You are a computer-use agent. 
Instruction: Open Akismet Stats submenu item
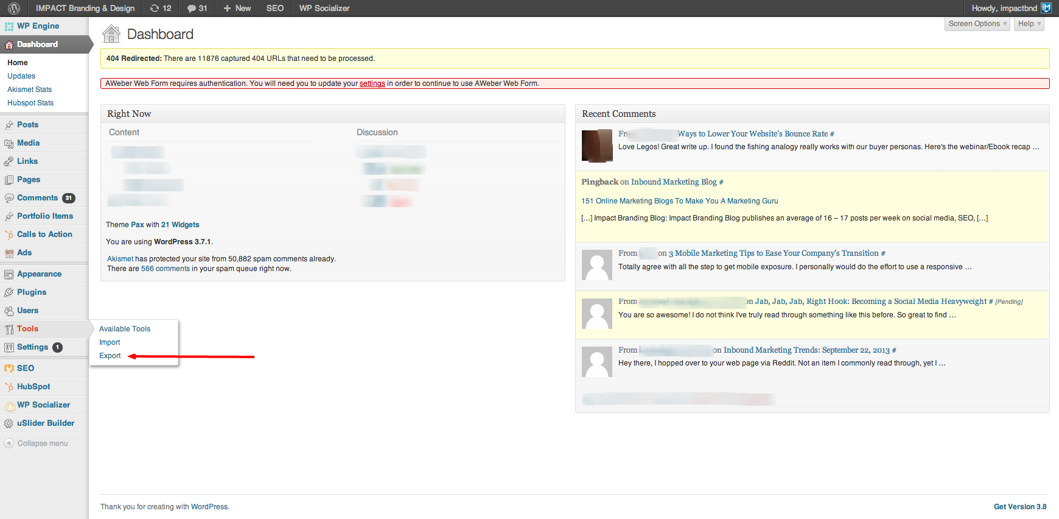coord(29,90)
